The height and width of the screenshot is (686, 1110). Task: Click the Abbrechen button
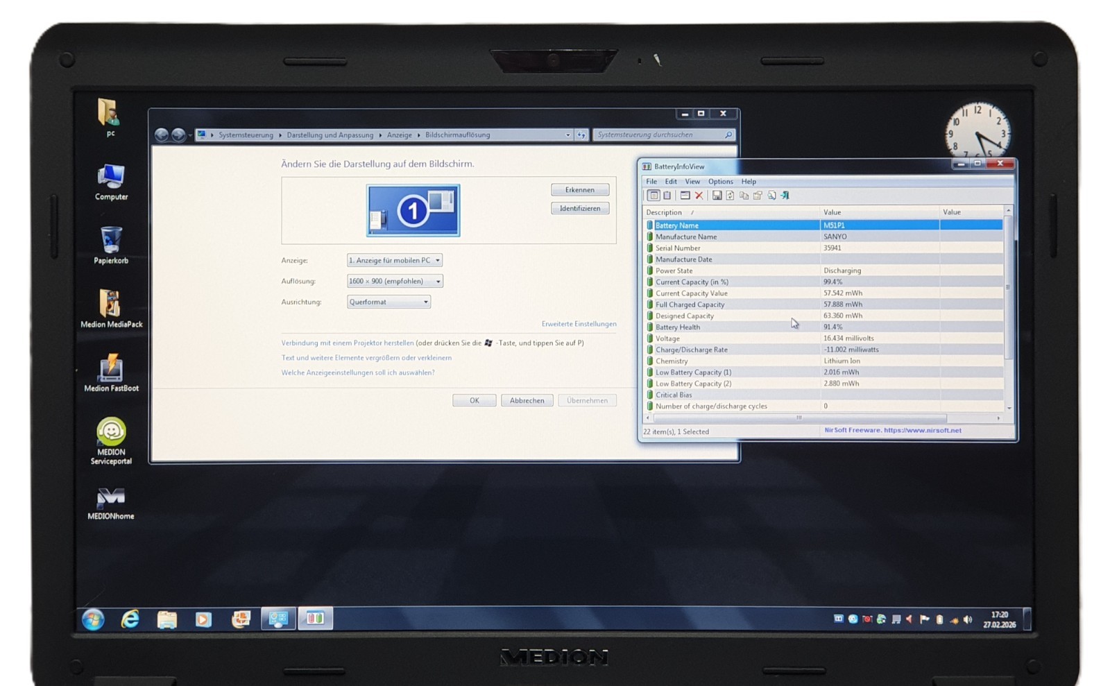click(x=527, y=400)
